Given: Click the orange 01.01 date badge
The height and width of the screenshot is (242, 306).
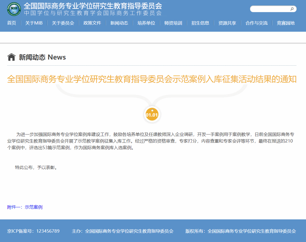Looking at the screenshot, I should tap(152, 115).
